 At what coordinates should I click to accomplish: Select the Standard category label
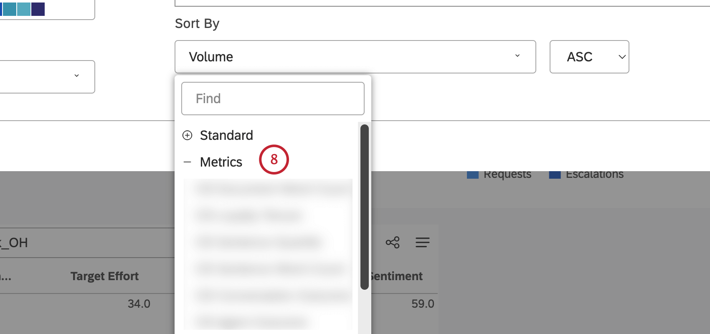[x=226, y=135]
